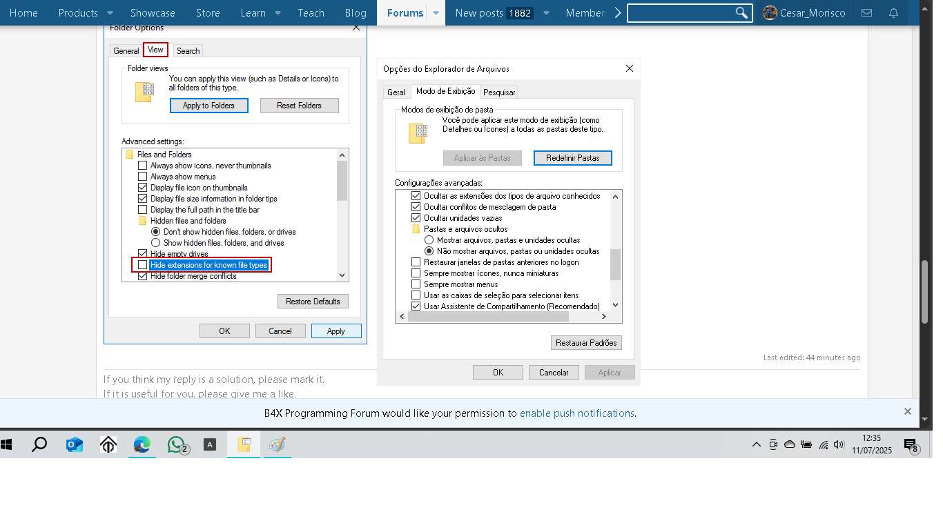Open Windows notification center

click(911, 446)
